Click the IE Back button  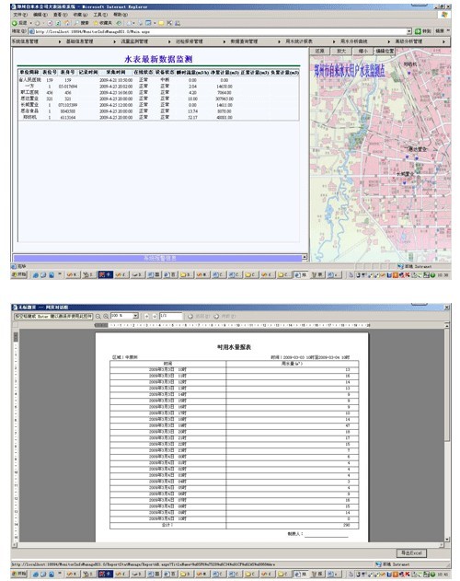coord(20,23)
